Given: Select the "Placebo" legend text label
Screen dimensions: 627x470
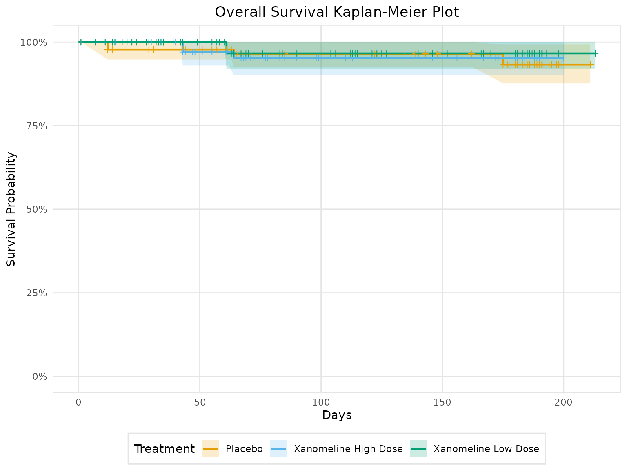Looking at the screenshot, I should tap(244, 449).
